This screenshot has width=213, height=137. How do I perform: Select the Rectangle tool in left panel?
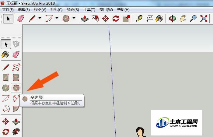tap(6, 78)
